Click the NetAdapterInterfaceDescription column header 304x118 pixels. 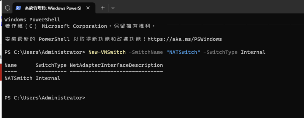pyautogui.click(x=116, y=65)
